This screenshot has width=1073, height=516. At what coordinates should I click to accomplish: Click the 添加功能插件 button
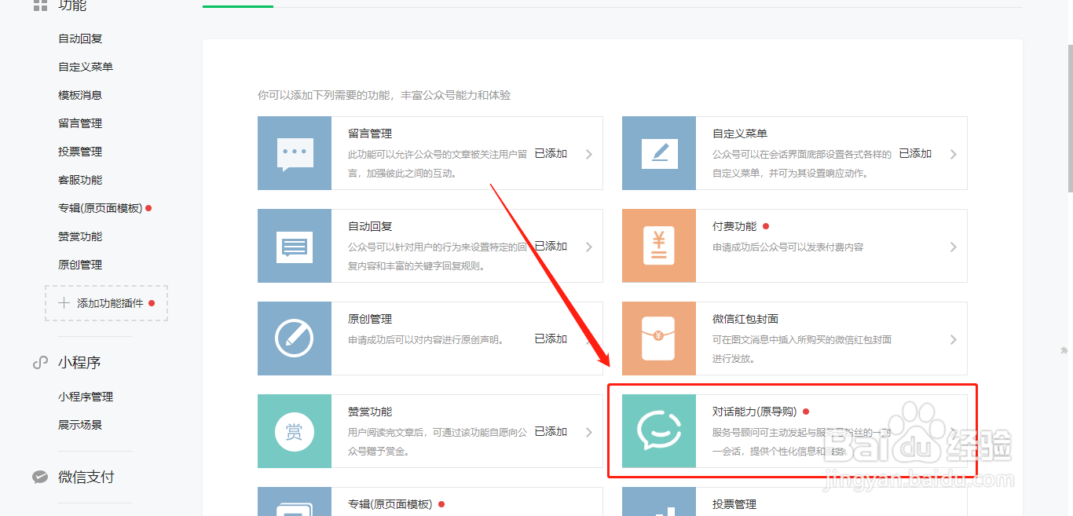pyautogui.click(x=107, y=303)
